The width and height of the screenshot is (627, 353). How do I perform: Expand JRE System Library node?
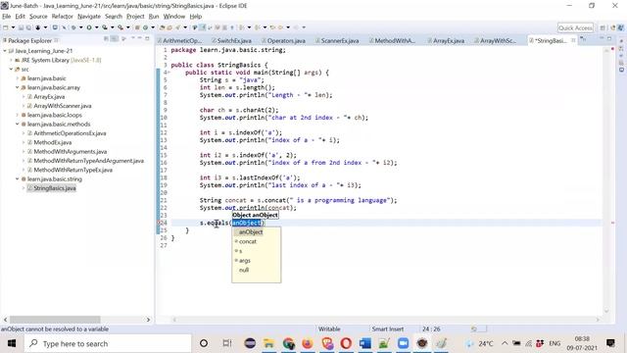[11, 60]
